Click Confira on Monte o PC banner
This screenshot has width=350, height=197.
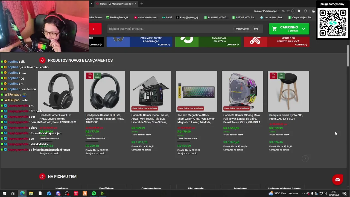click(301, 45)
